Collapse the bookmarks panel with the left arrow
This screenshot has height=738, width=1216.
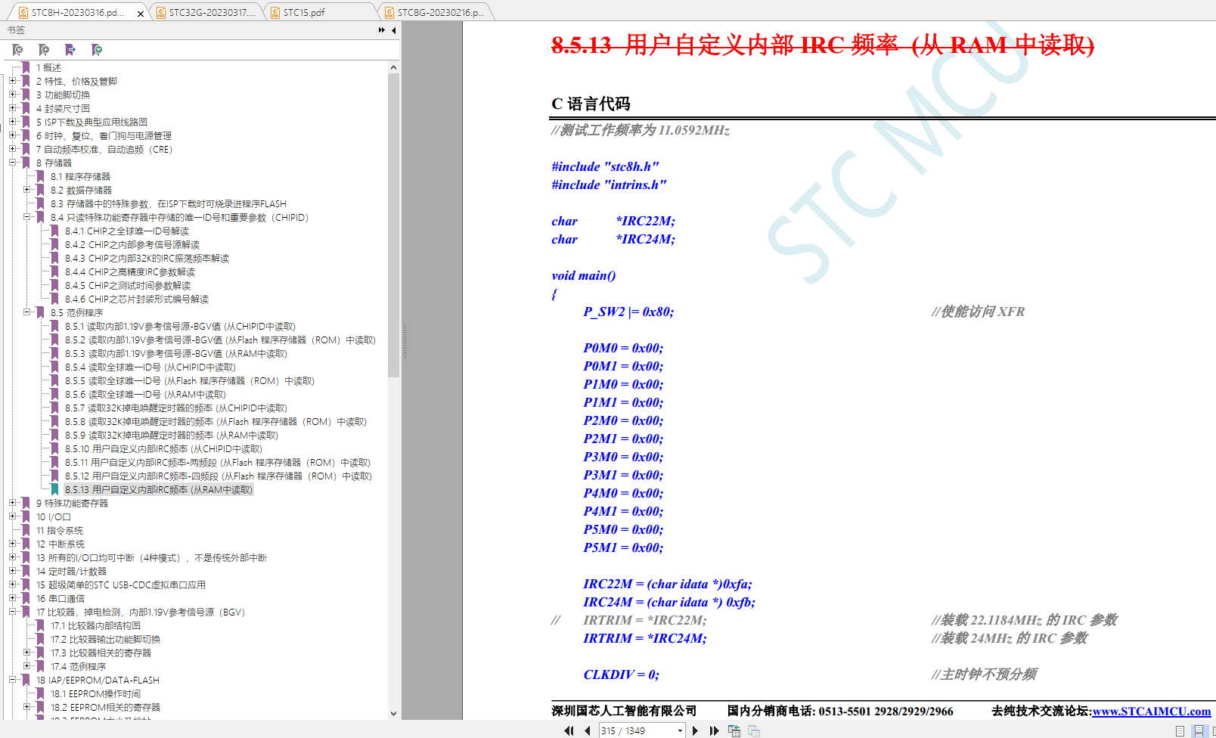393,30
